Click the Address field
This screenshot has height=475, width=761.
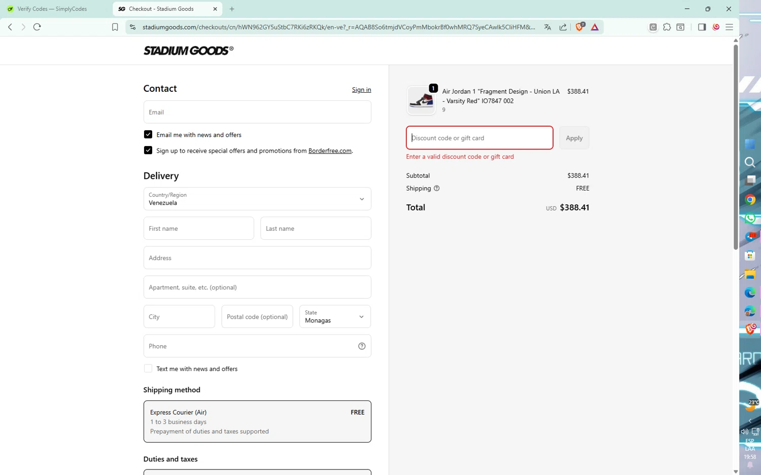click(257, 258)
